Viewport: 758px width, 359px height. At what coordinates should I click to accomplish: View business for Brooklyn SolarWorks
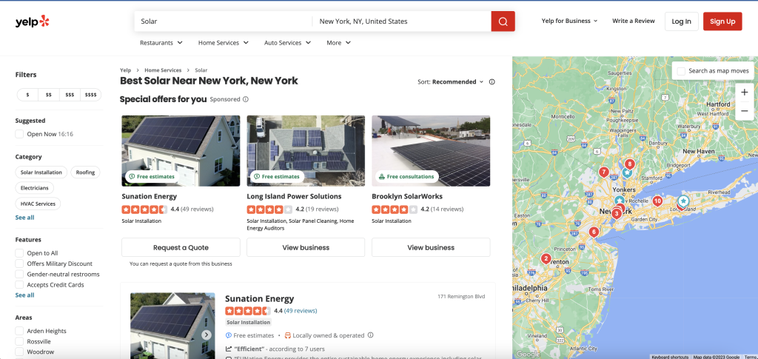[x=431, y=247]
